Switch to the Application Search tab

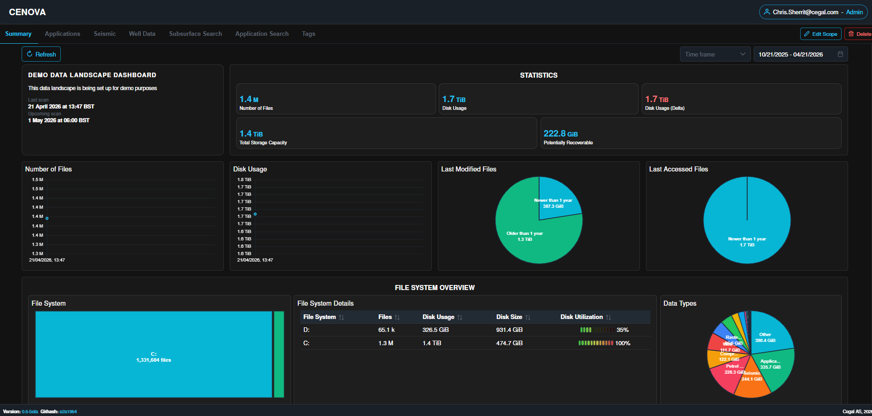click(262, 34)
